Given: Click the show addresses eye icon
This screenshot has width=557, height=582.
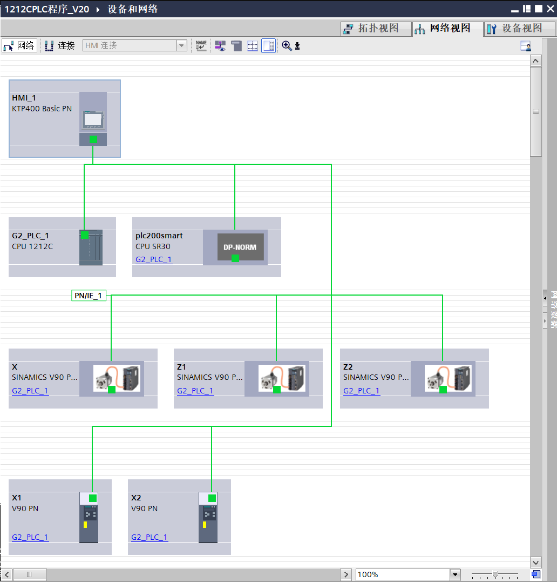Looking at the screenshot, I should pyautogui.click(x=220, y=46).
